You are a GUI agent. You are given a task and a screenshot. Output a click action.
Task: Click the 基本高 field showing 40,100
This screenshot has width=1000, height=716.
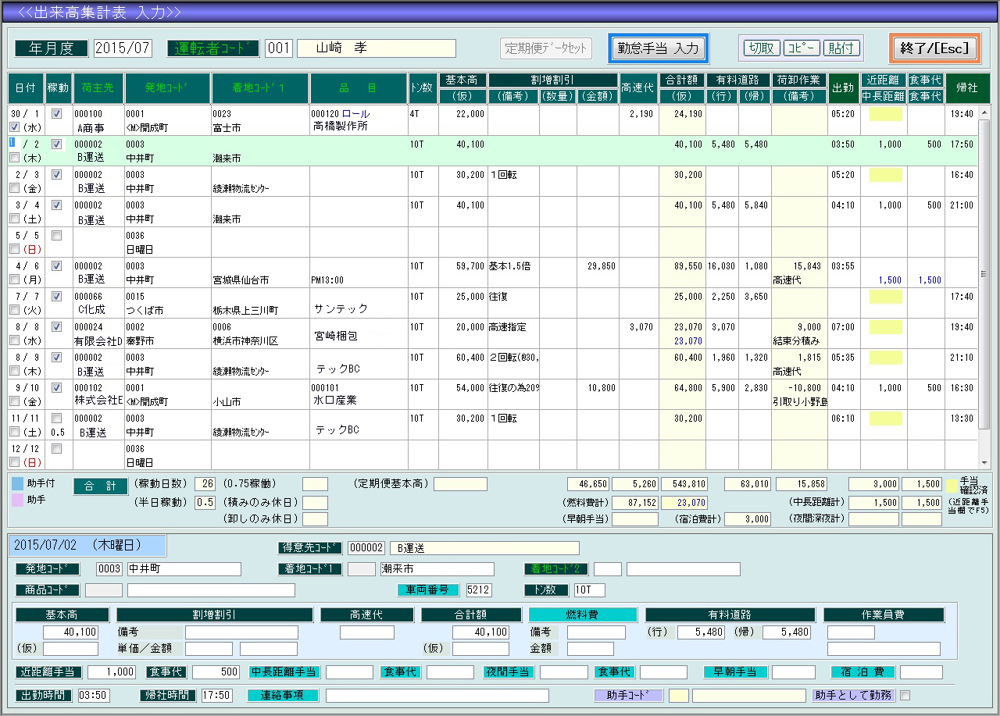[x=70, y=632]
